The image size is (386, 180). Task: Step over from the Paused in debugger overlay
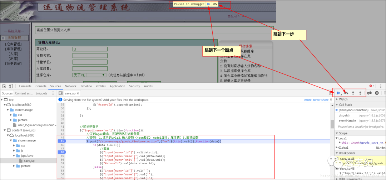pos(215,4)
